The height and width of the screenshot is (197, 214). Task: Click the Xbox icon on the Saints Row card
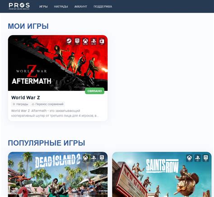coord(189,158)
